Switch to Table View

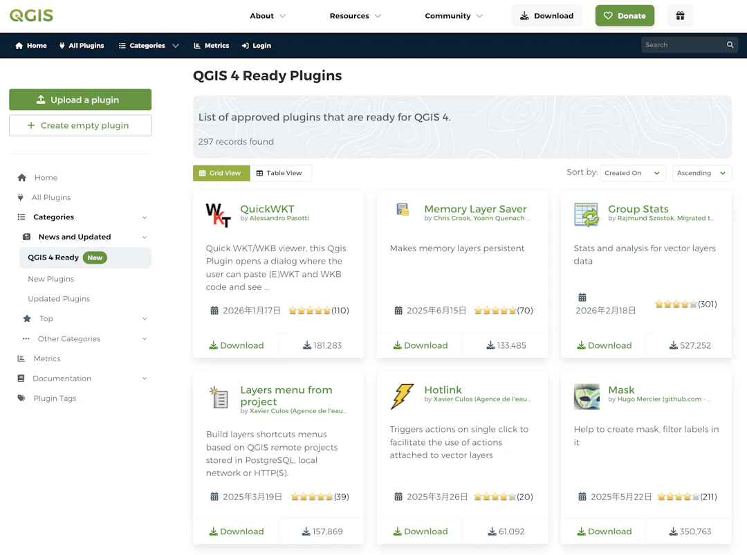pos(280,173)
